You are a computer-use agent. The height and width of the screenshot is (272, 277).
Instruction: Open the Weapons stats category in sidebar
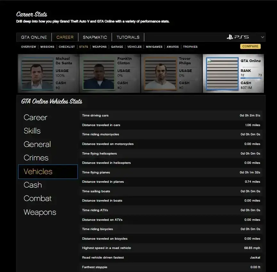point(40,212)
